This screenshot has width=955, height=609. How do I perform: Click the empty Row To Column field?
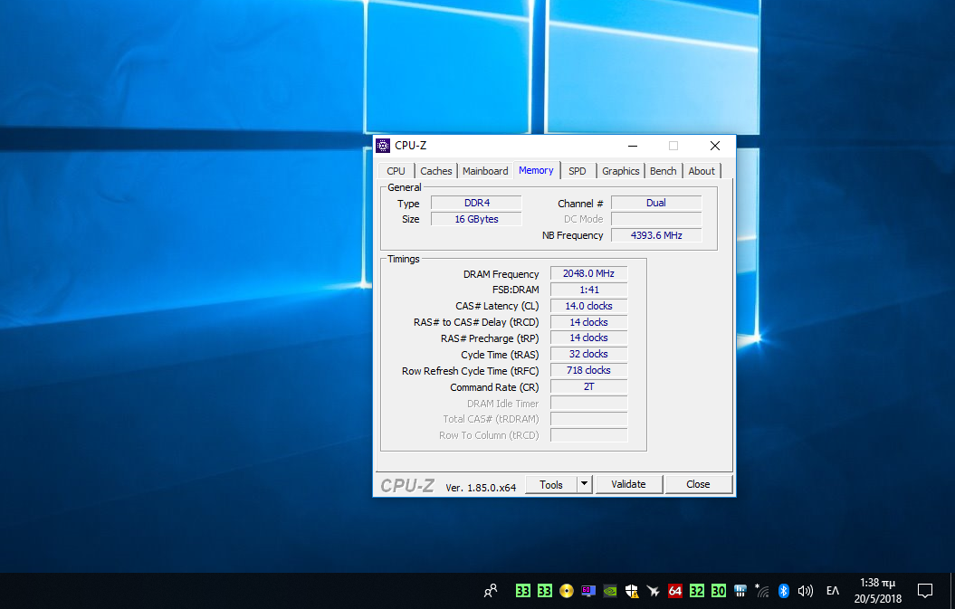[x=588, y=435]
